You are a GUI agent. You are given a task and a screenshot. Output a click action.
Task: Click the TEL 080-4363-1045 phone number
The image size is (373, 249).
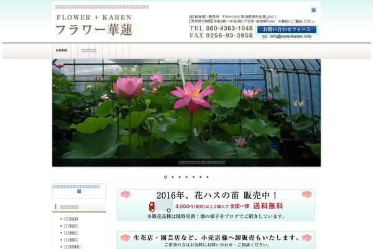(x=221, y=29)
